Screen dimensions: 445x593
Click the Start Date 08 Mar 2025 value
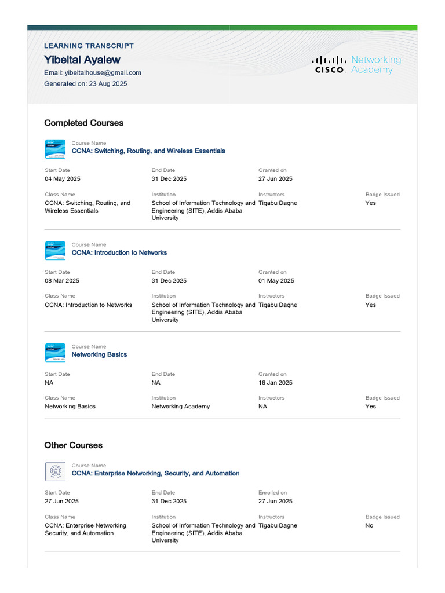62,281
